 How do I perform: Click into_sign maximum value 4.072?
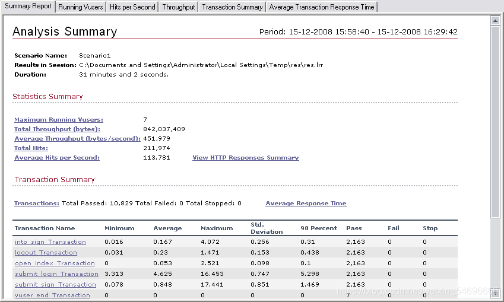pos(210,242)
